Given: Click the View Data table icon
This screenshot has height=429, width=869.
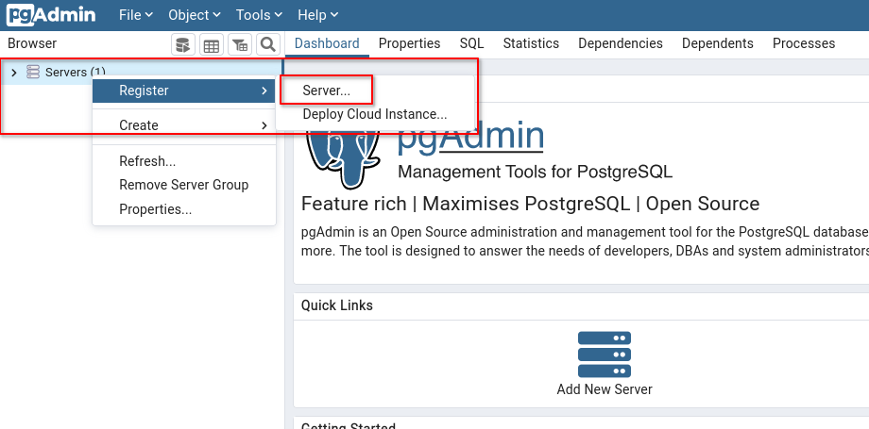Looking at the screenshot, I should 212,45.
